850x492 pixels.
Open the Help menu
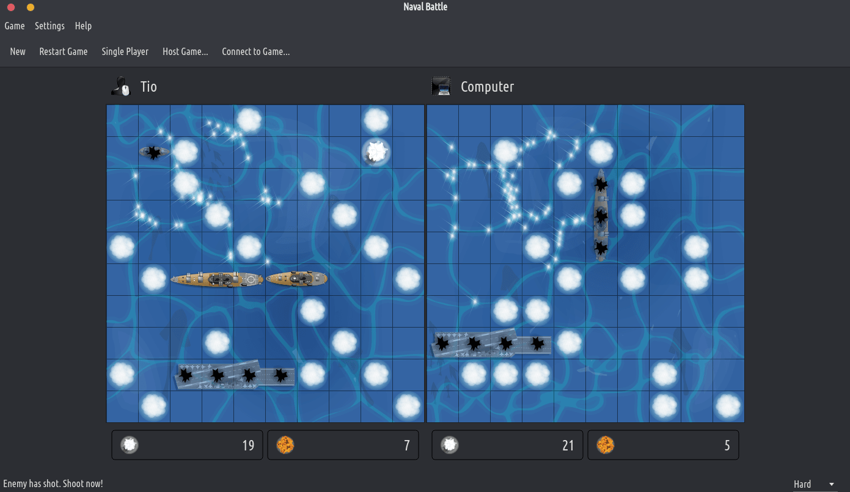83,26
